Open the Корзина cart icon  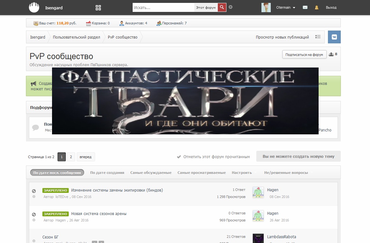[x=89, y=23]
